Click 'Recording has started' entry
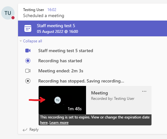The width and height of the screenshot is (167, 139). 60,61
